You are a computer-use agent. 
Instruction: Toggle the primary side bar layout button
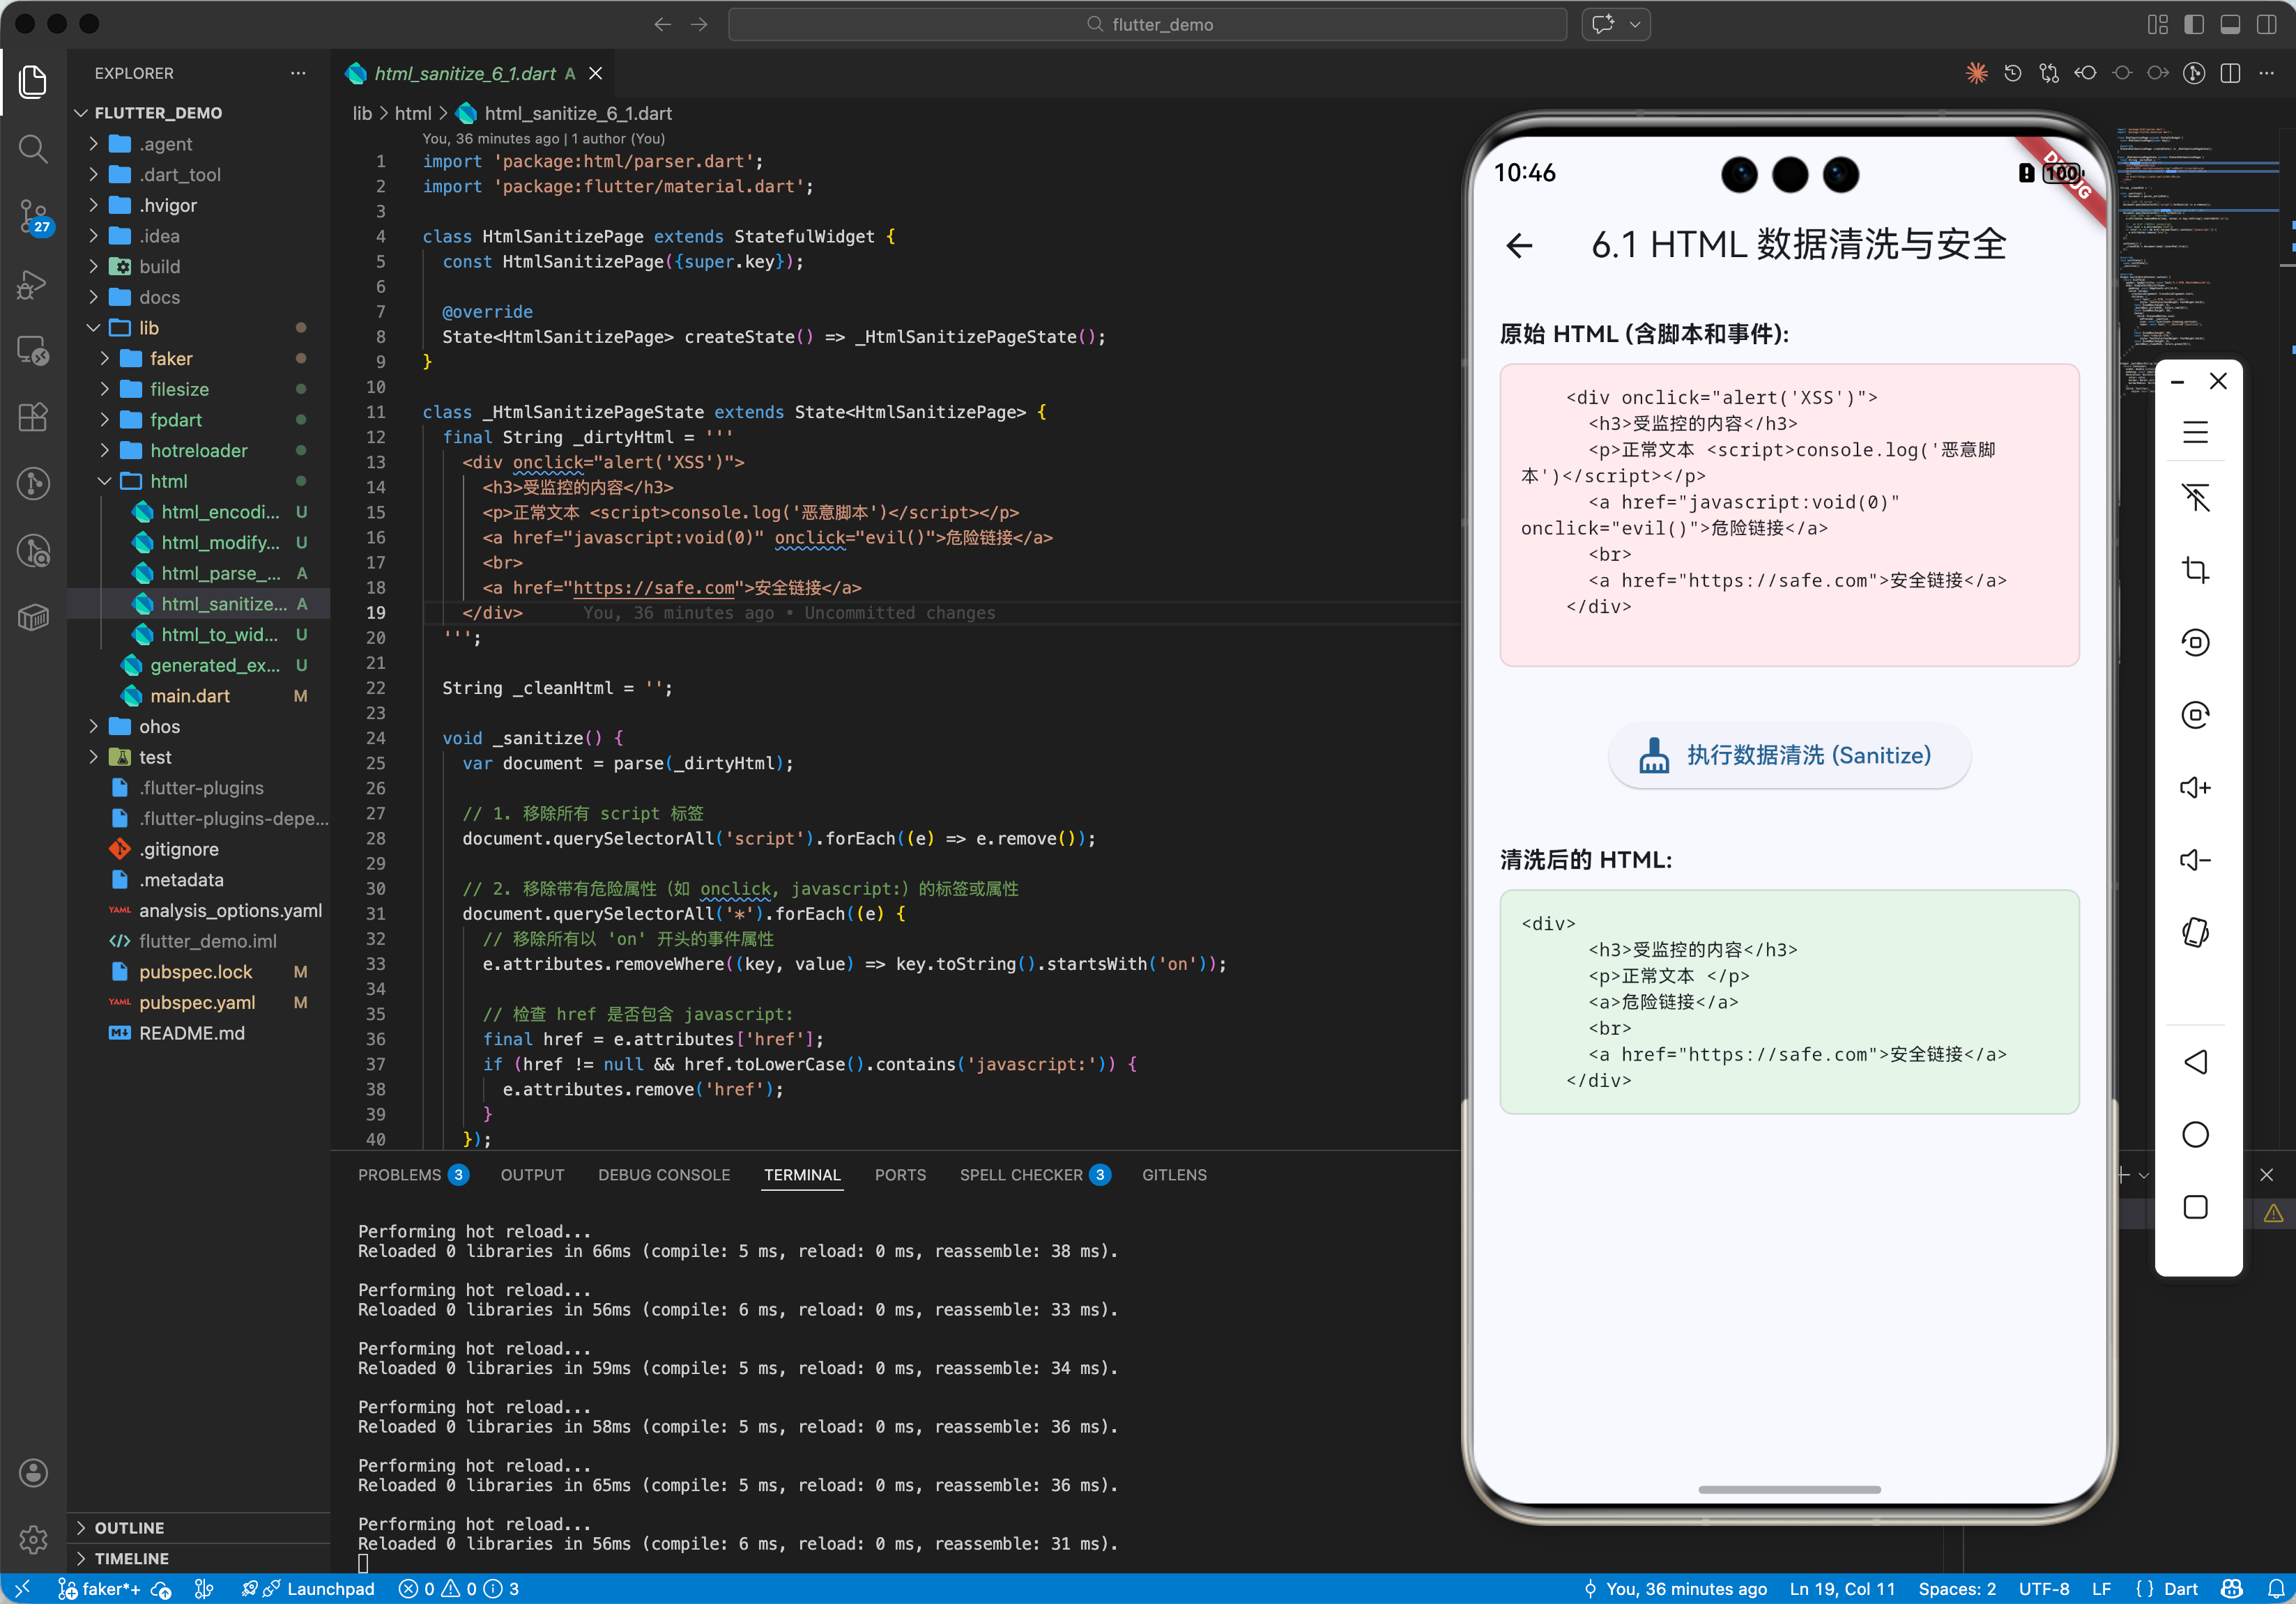click(2194, 24)
